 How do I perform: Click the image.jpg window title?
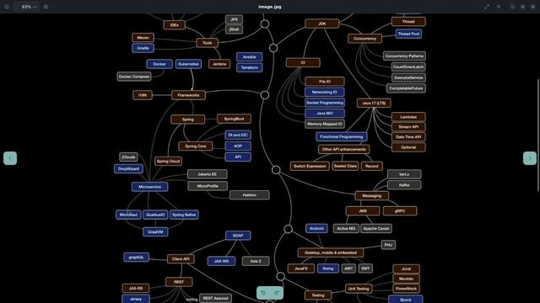click(270, 7)
